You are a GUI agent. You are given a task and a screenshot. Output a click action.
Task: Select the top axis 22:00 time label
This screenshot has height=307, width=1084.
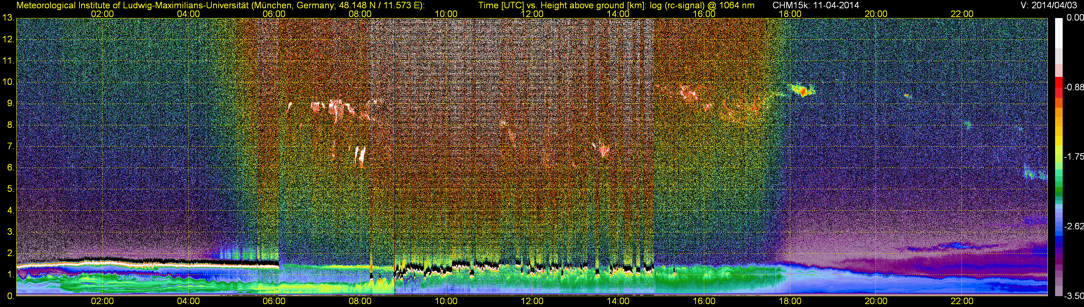[962, 14]
